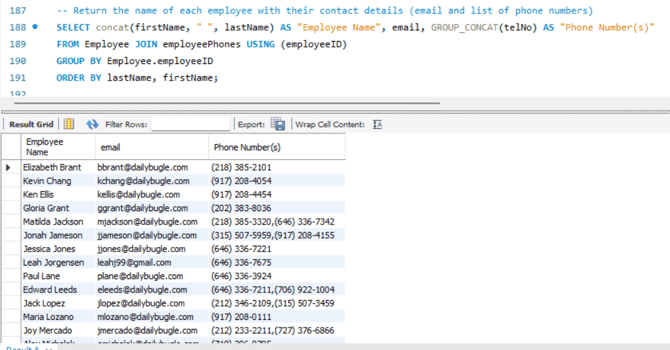Select email kchang@dailybugle.com

coord(152,181)
